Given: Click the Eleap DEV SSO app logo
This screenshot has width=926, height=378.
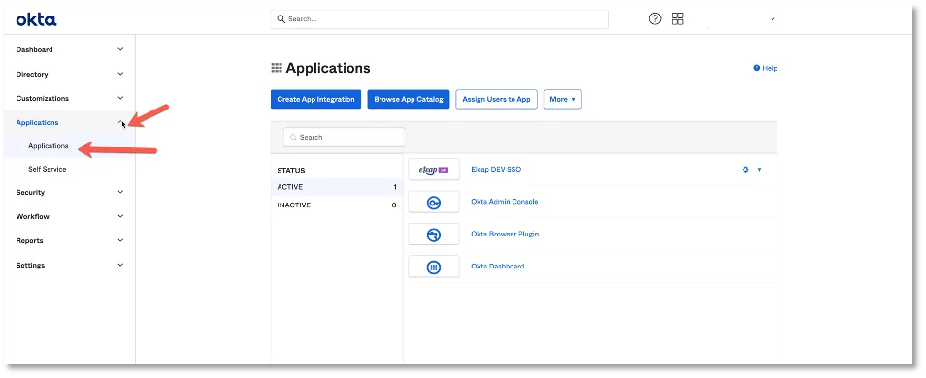Looking at the screenshot, I should (x=434, y=170).
